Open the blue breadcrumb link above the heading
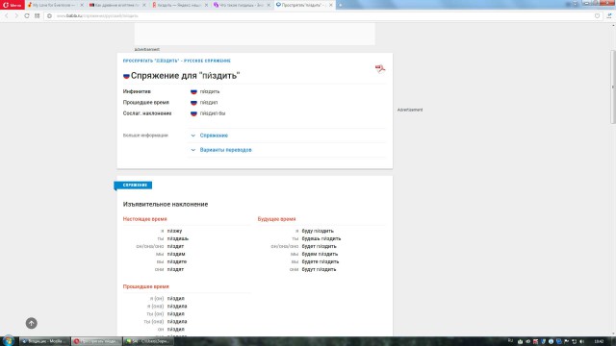 click(x=177, y=61)
